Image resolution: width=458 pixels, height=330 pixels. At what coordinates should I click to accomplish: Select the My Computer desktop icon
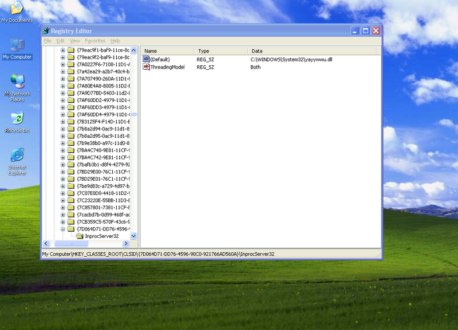17,49
